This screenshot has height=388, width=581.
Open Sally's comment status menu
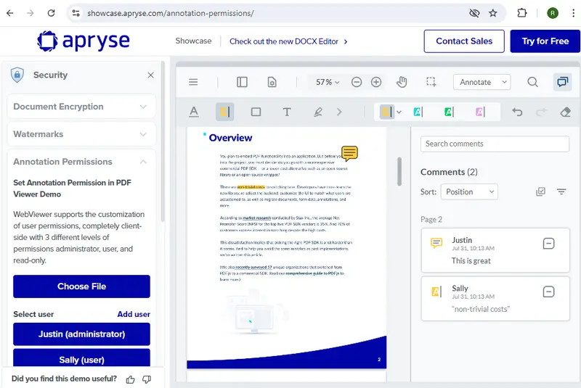click(x=548, y=292)
